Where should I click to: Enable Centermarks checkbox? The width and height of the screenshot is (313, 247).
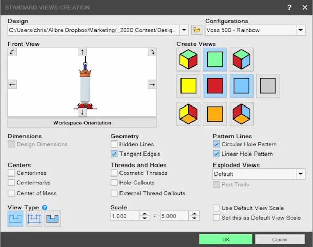coord(11,182)
